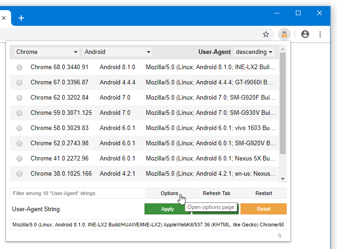
Task: Click the Options button
Action: tap(169, 193)
